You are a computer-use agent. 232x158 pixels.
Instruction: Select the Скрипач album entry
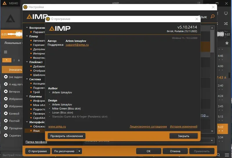tap(15, 135)
